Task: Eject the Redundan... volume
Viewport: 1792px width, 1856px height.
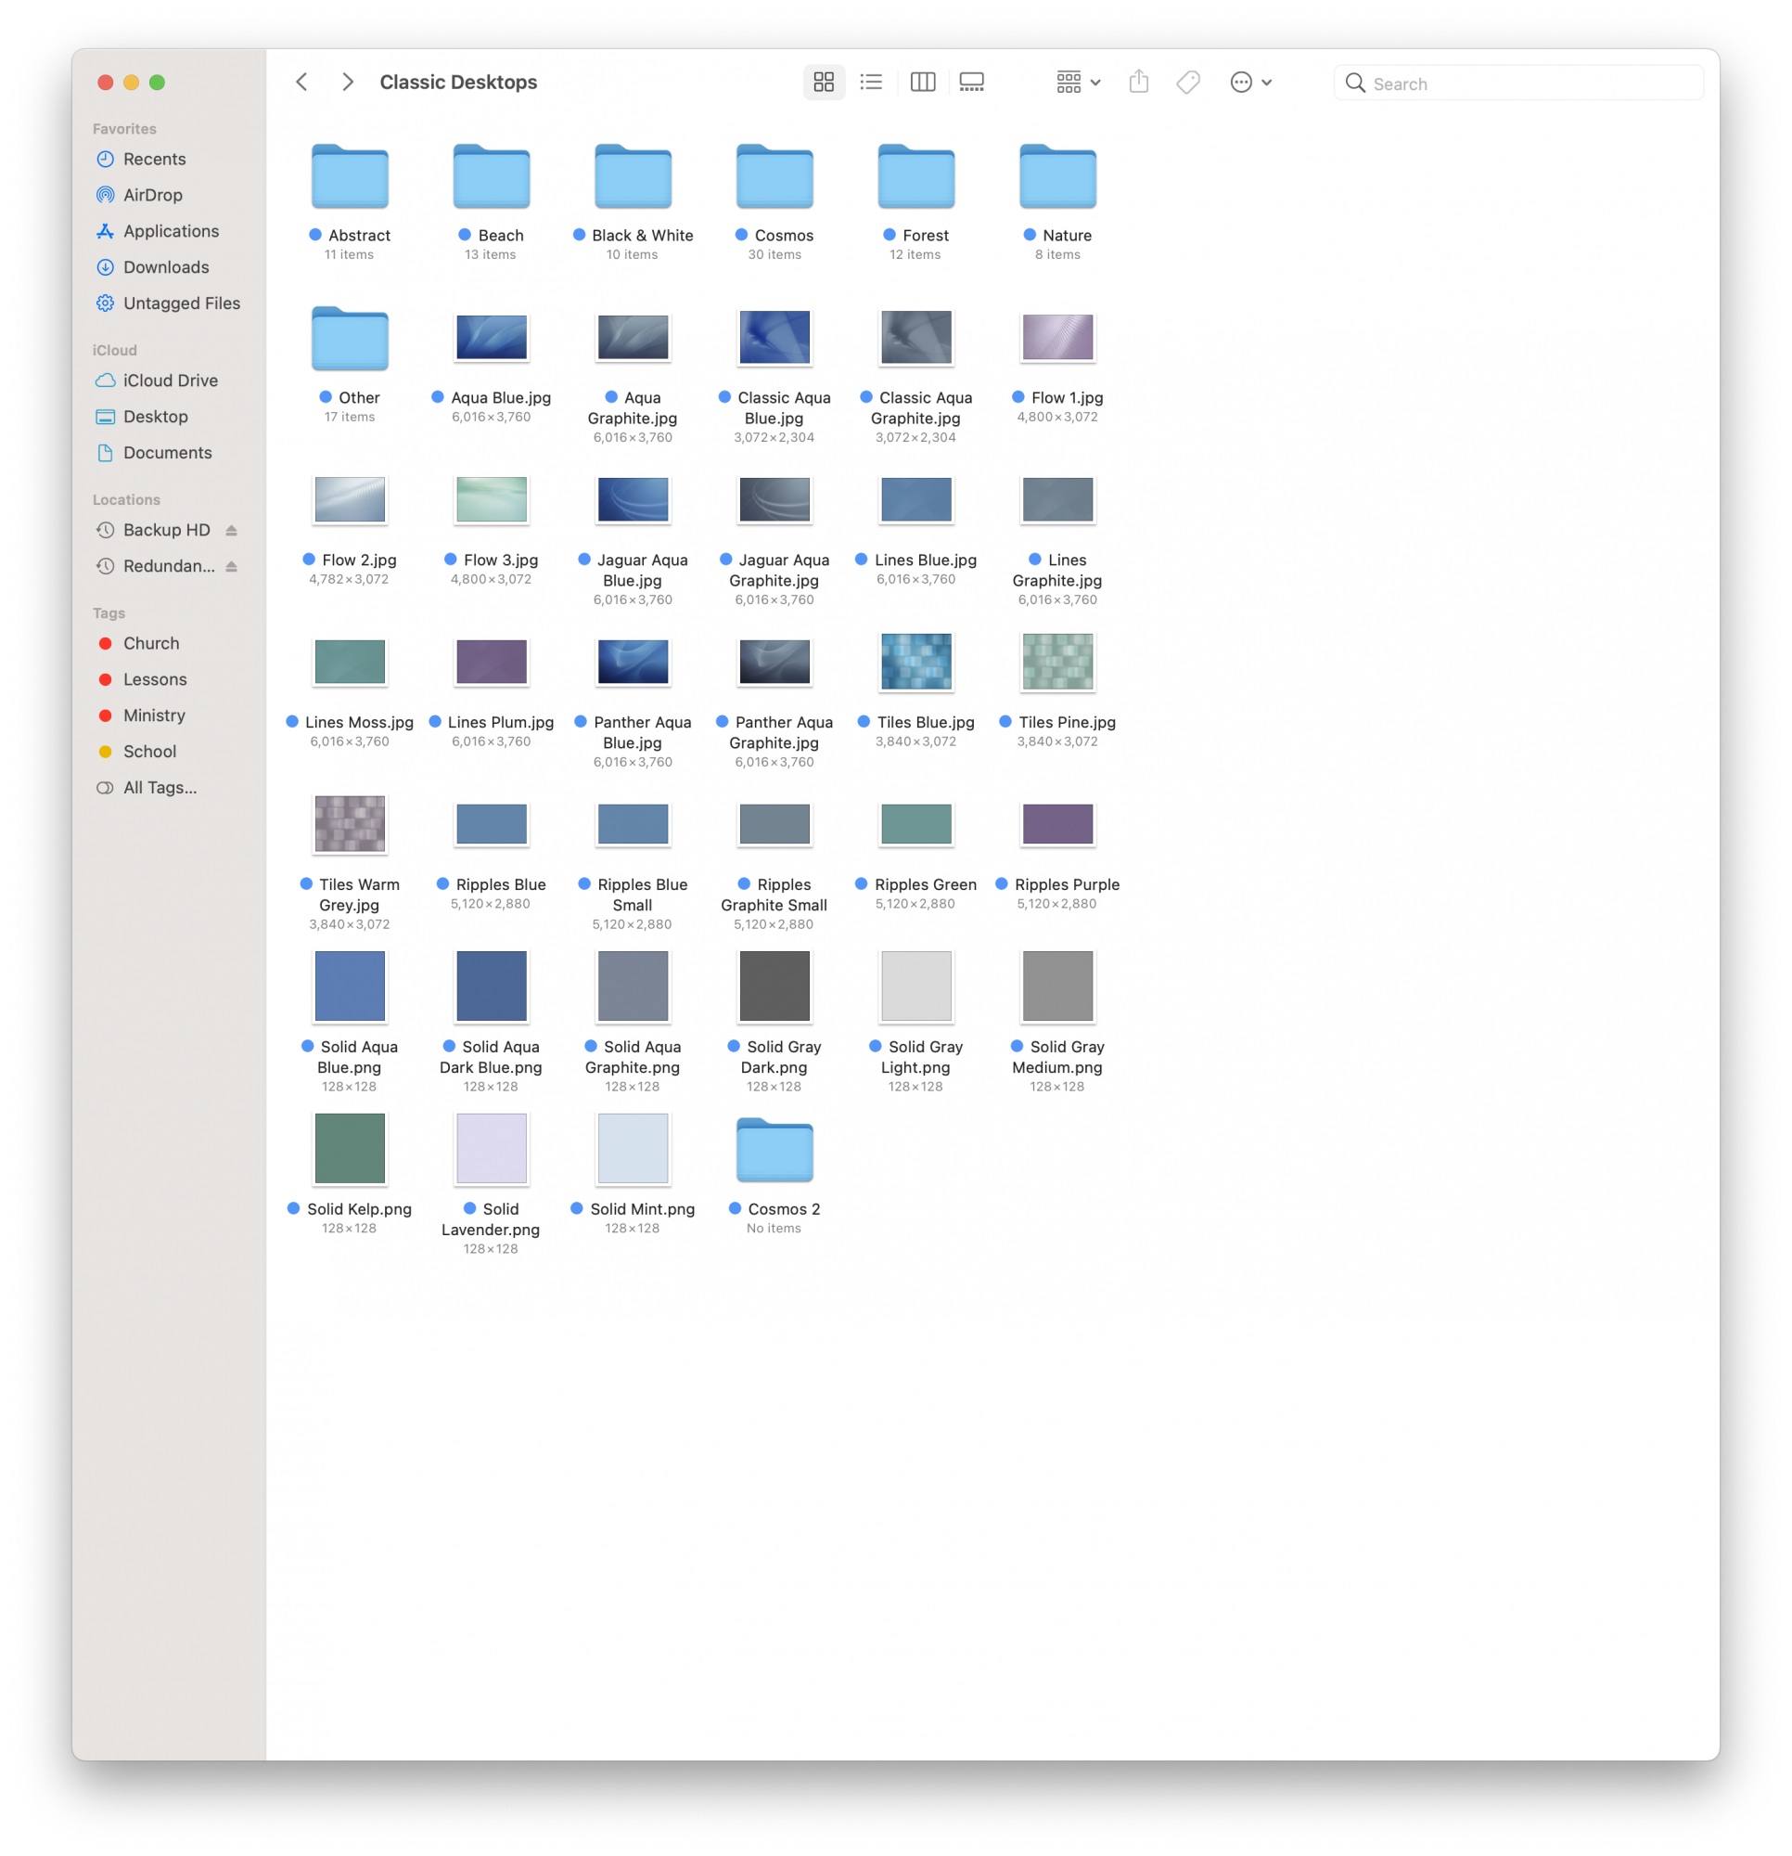Action: pos(231,566)
